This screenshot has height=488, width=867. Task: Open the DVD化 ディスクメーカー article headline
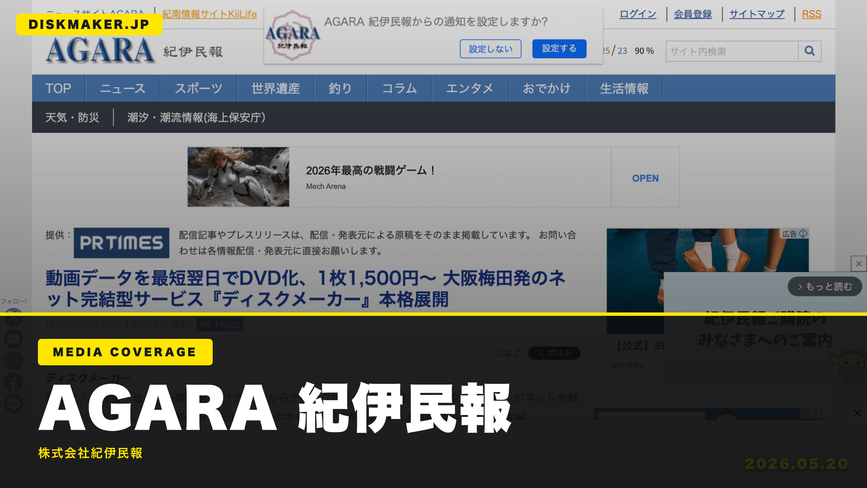pos(305,289)
